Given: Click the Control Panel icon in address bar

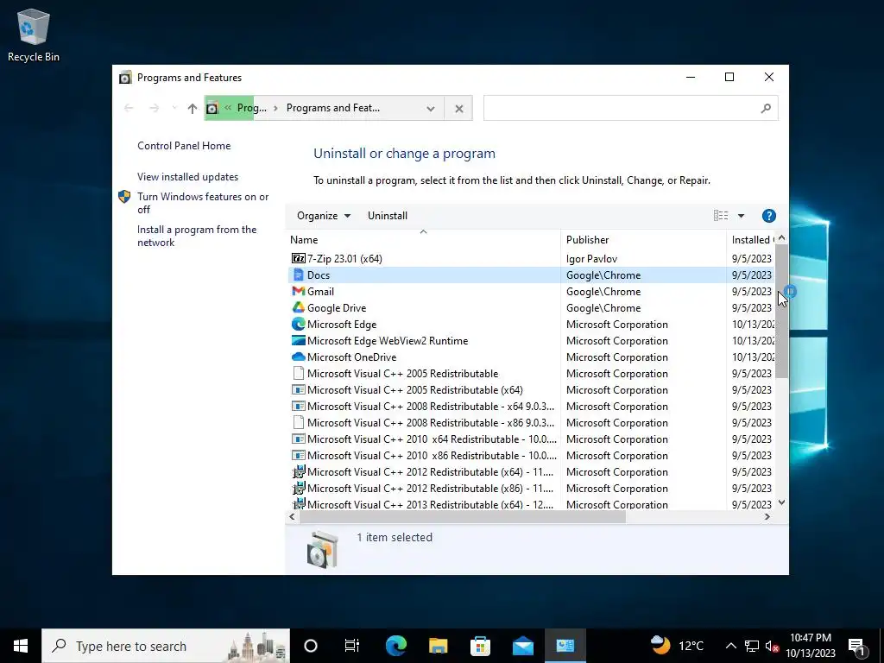Looking at the screenshot, I should [x=212, y=108].
